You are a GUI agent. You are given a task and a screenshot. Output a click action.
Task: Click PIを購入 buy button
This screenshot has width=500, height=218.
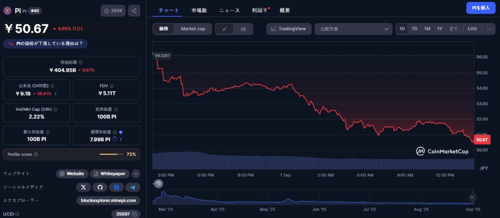[x=480, y=8]
